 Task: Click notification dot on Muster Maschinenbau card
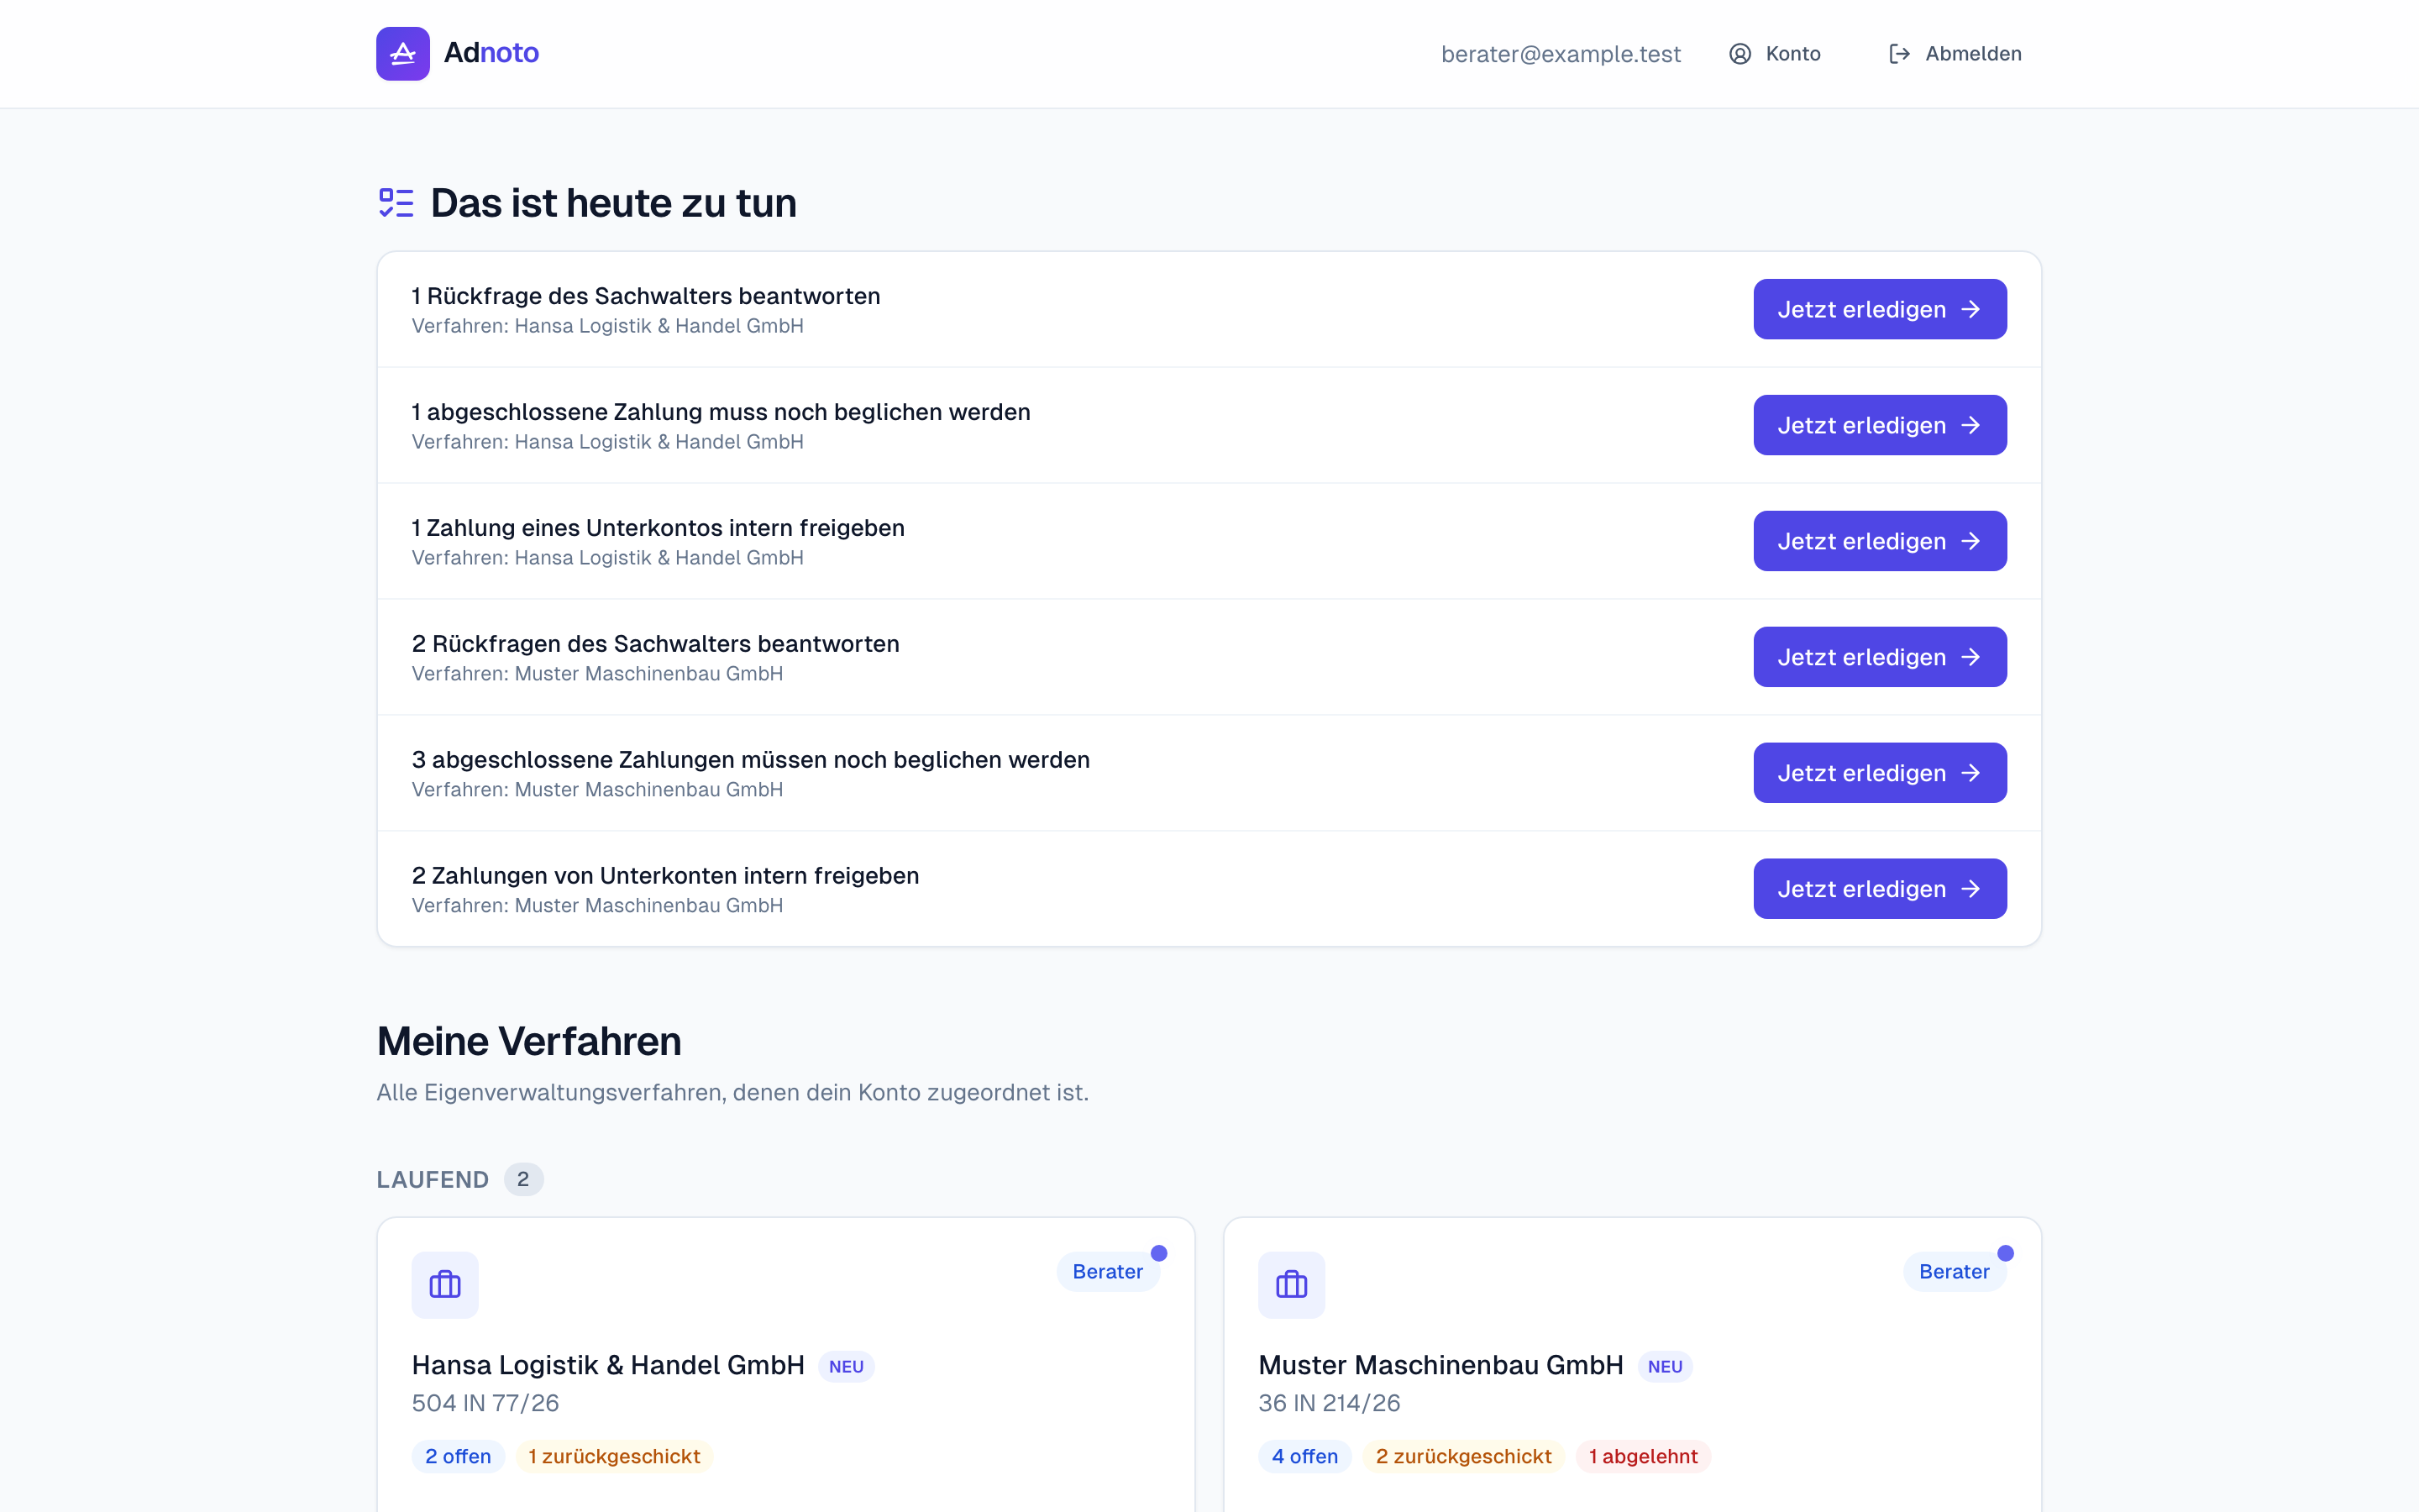click(x=2005, y=1253)
